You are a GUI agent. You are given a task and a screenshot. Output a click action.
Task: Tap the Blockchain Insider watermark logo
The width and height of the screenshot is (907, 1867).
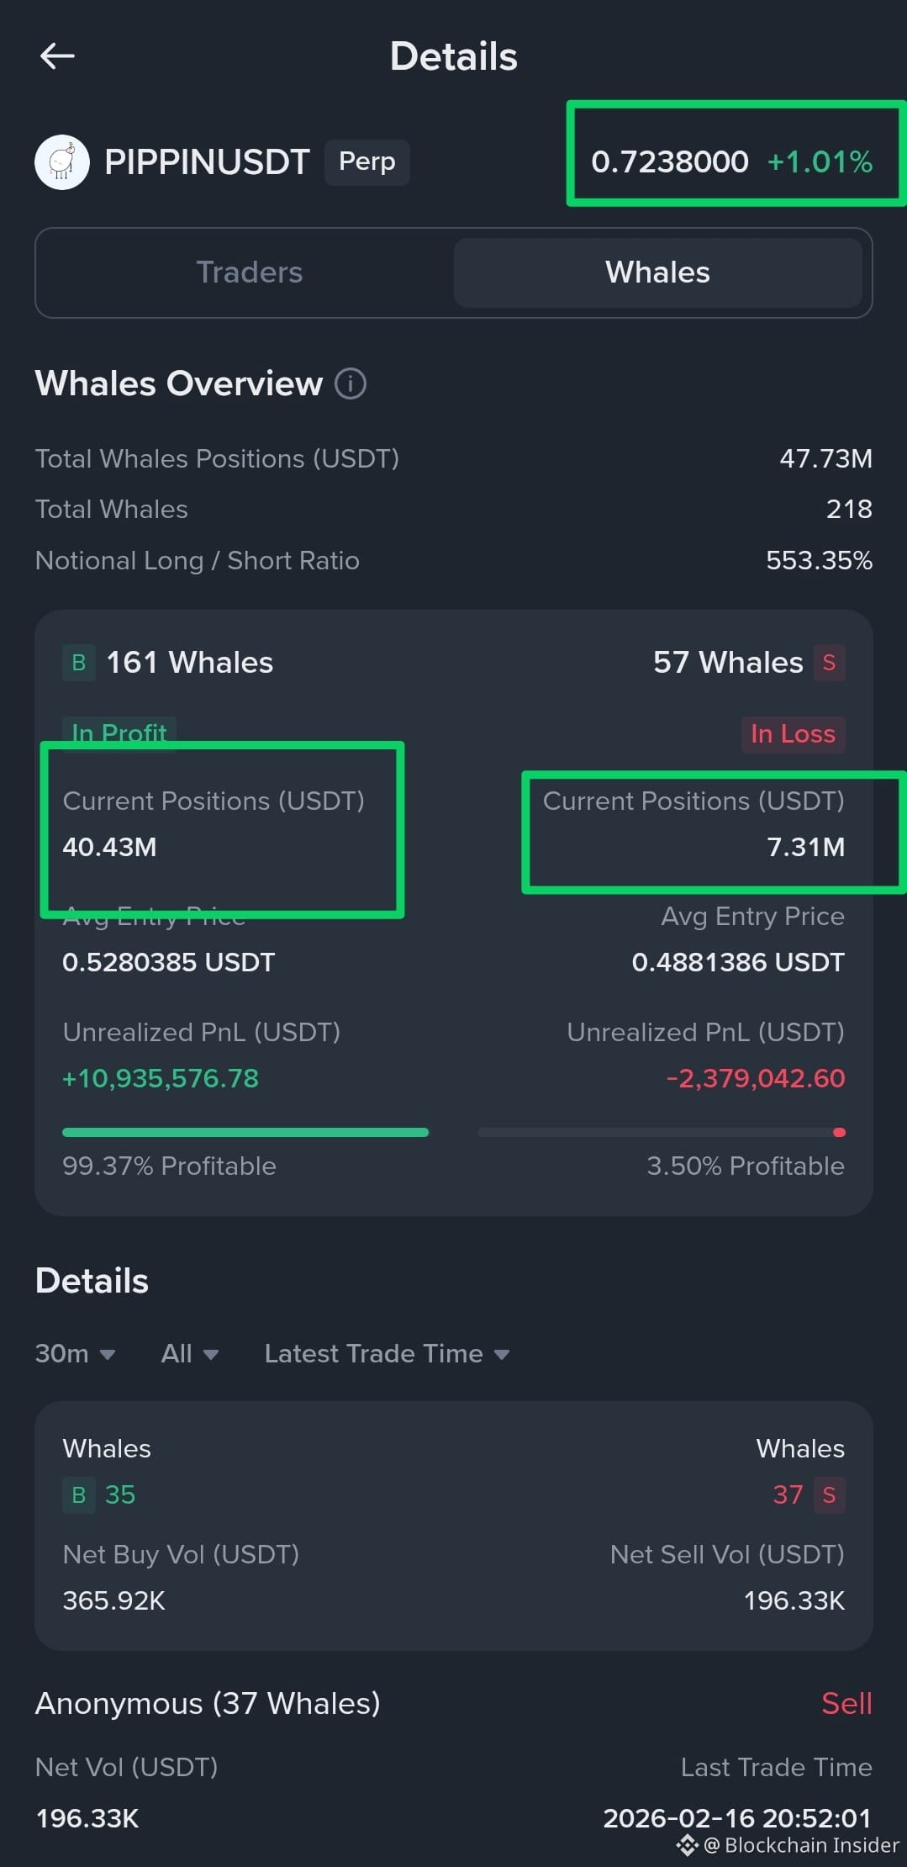(x=688, y=1845)
